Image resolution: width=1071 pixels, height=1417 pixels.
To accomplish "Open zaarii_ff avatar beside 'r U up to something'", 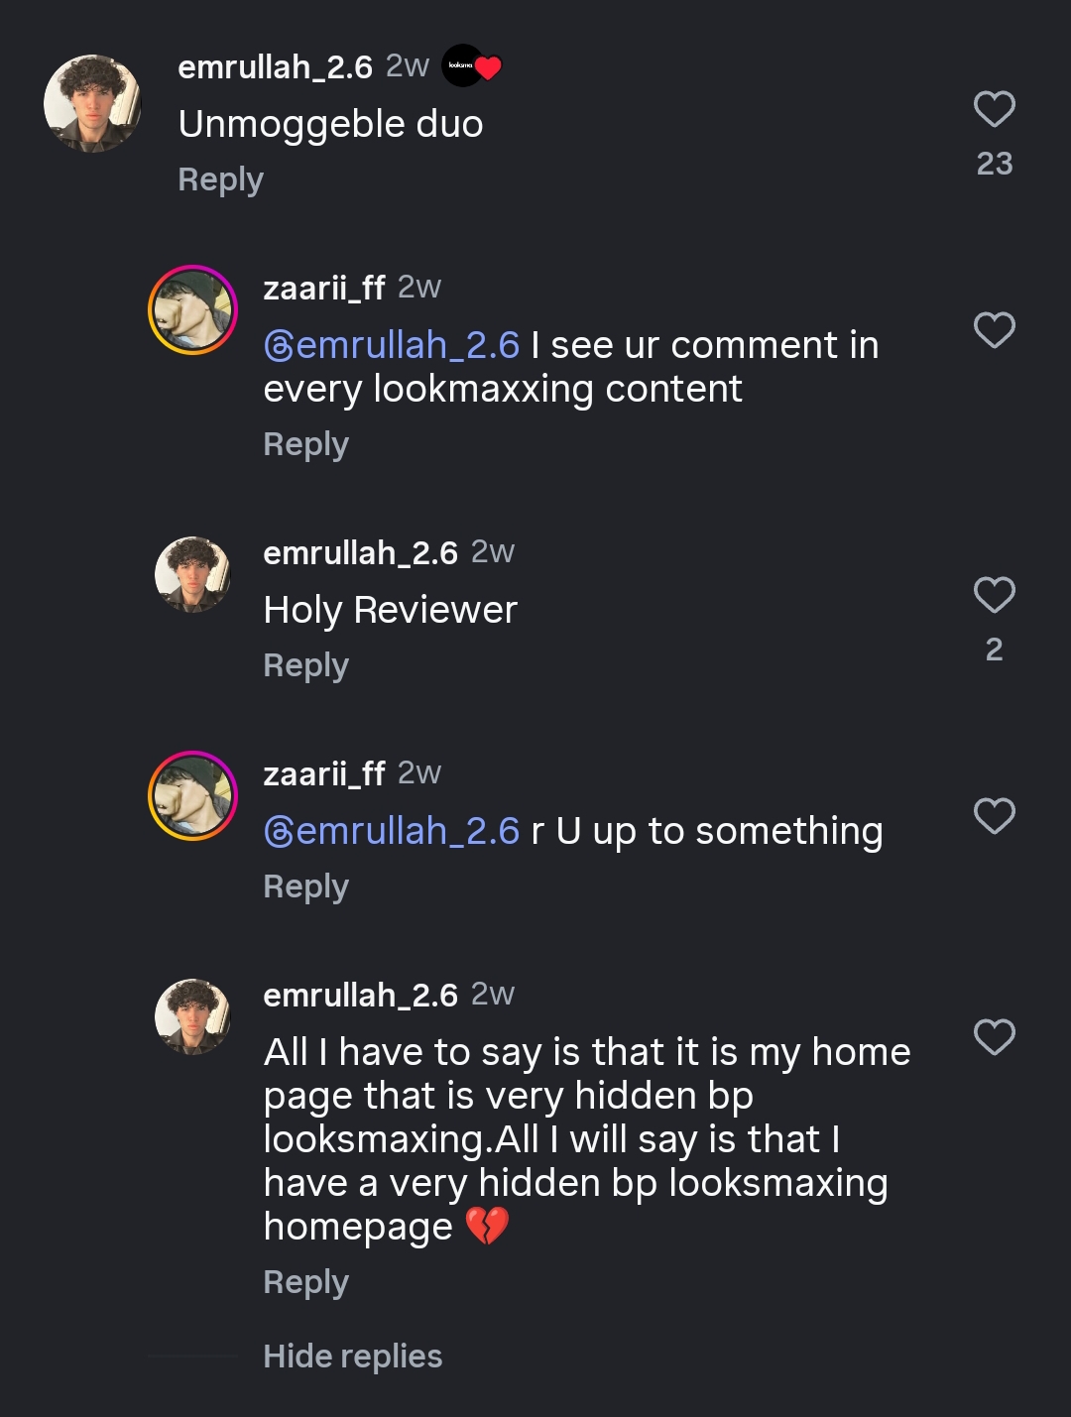I will tap(192, 796).
